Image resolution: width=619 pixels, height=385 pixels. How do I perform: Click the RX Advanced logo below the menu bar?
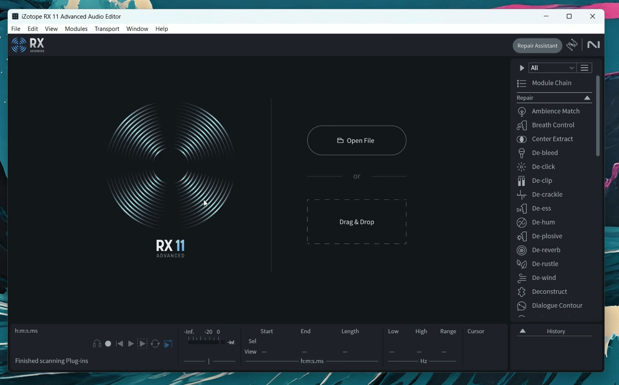[x=28, y=45]
